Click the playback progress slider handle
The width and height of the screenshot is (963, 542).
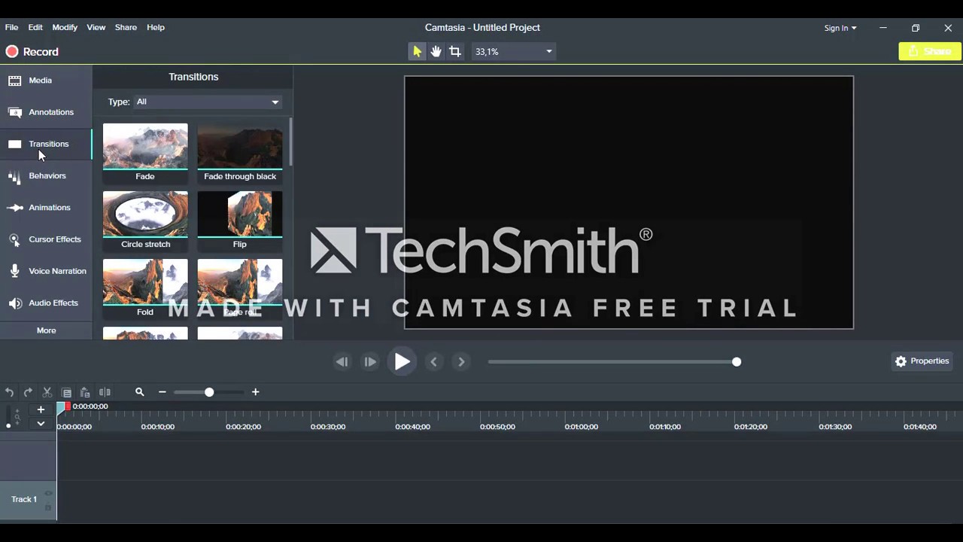point(737,362)
